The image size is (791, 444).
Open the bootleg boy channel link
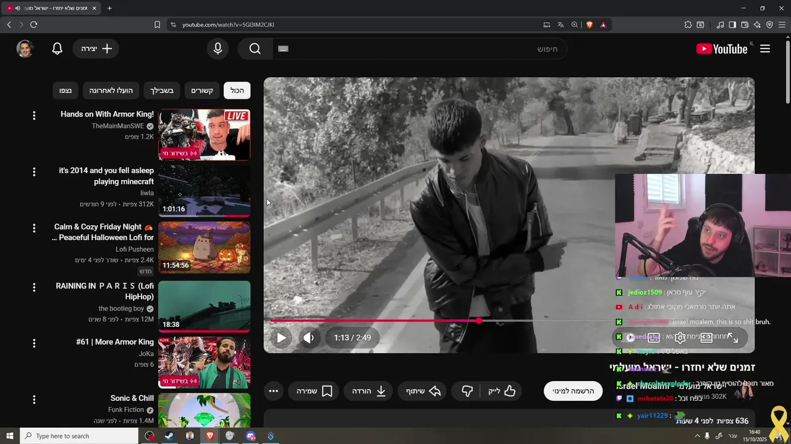pos(121,308)
